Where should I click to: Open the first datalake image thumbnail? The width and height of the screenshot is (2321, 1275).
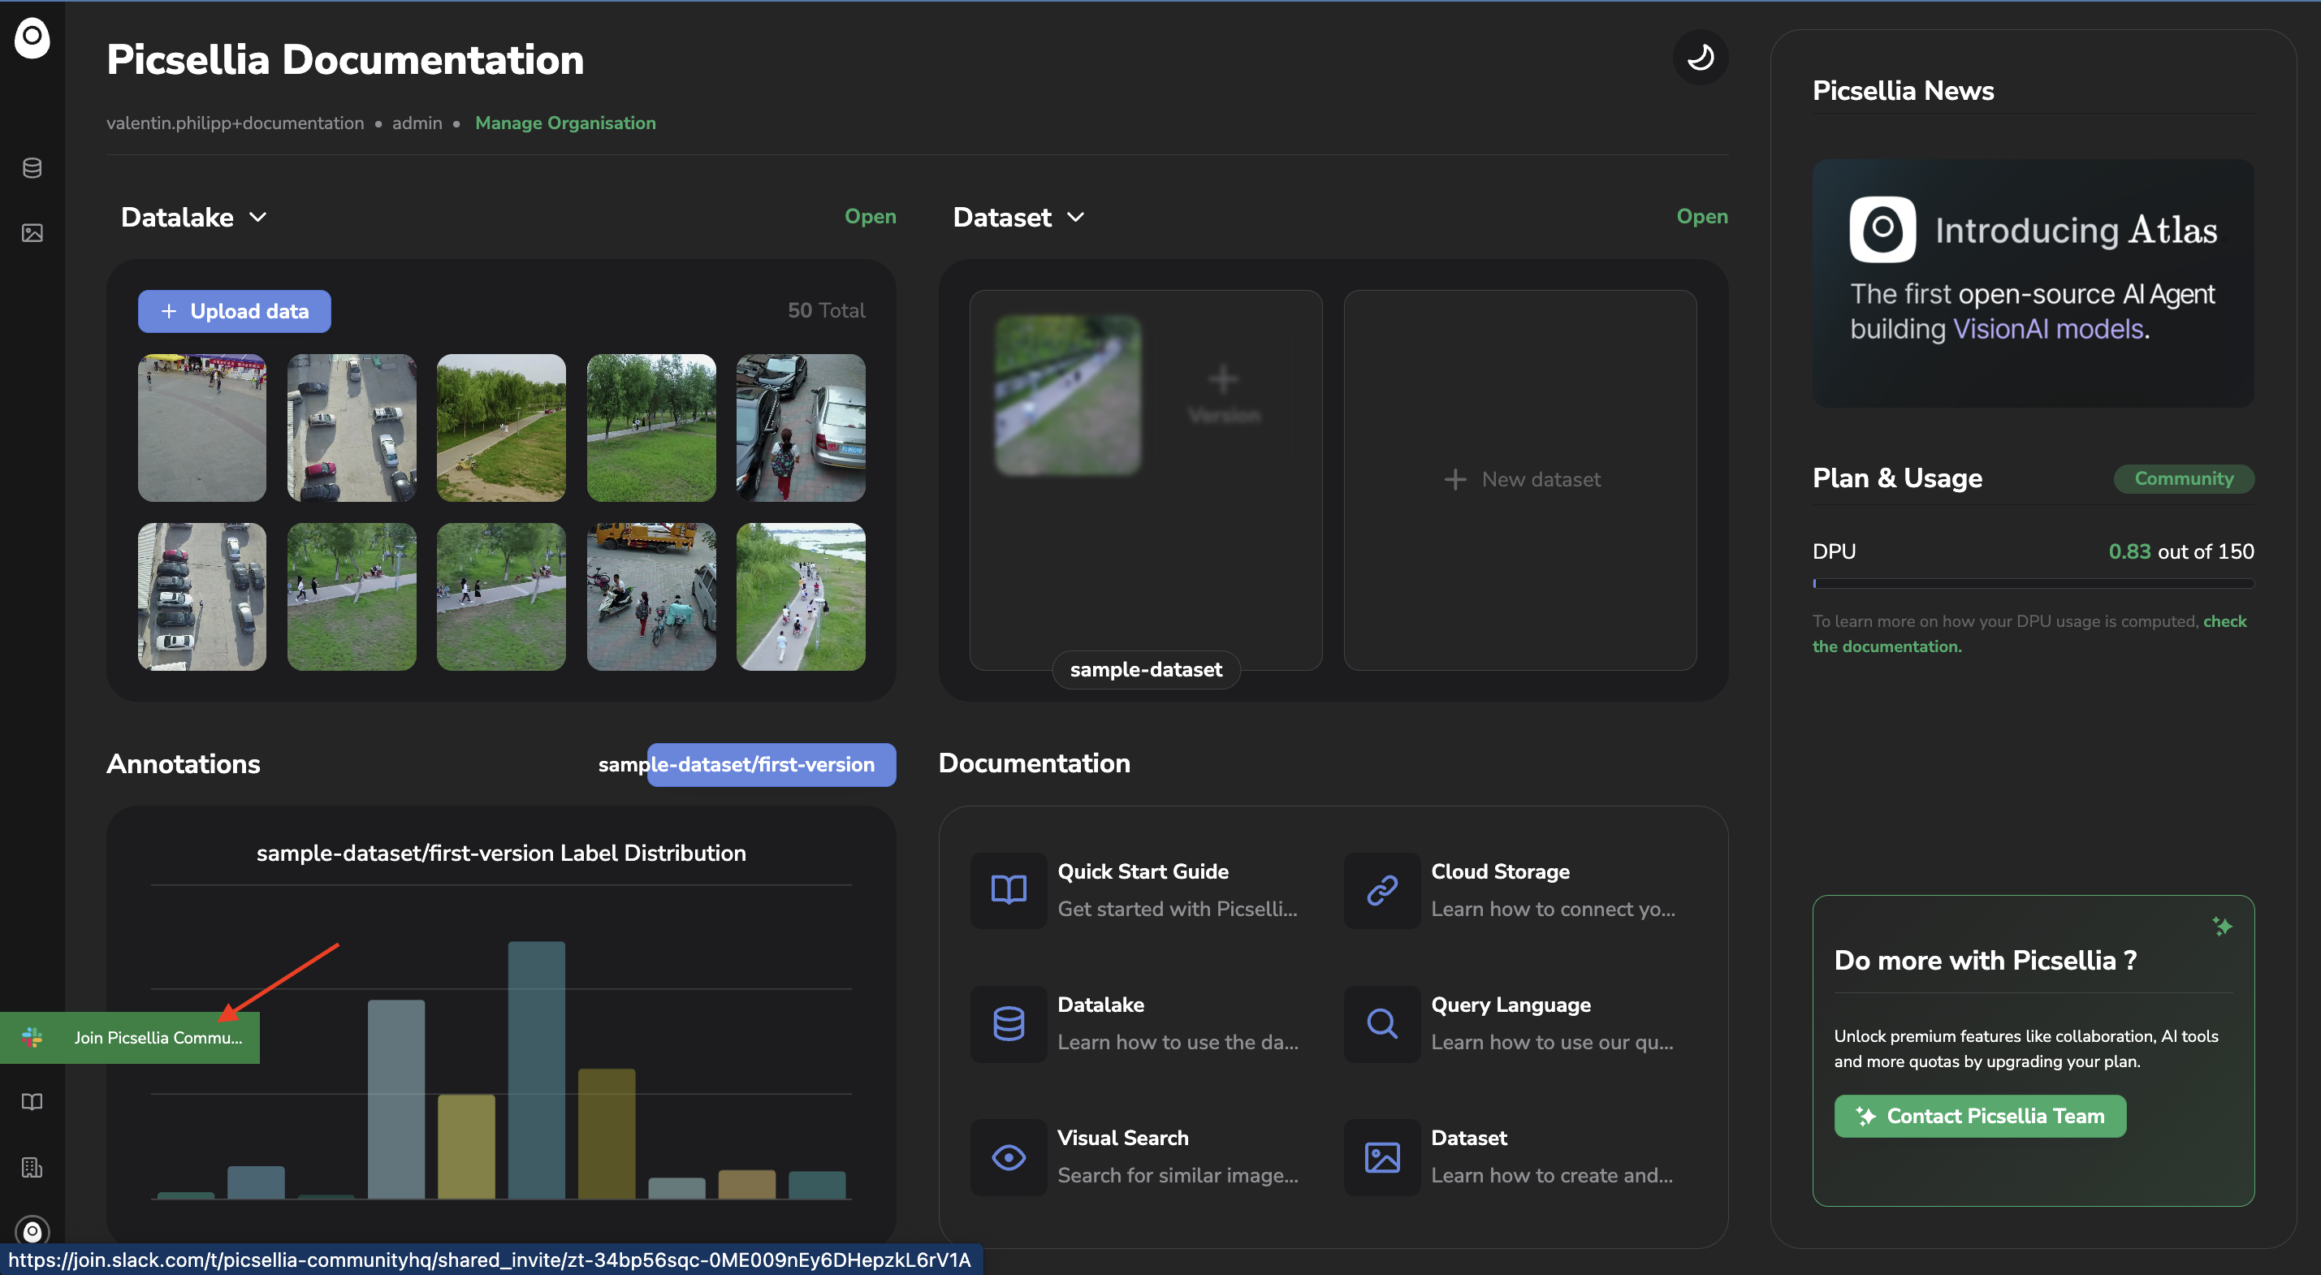pyautogui.click(x=202, y=427)
